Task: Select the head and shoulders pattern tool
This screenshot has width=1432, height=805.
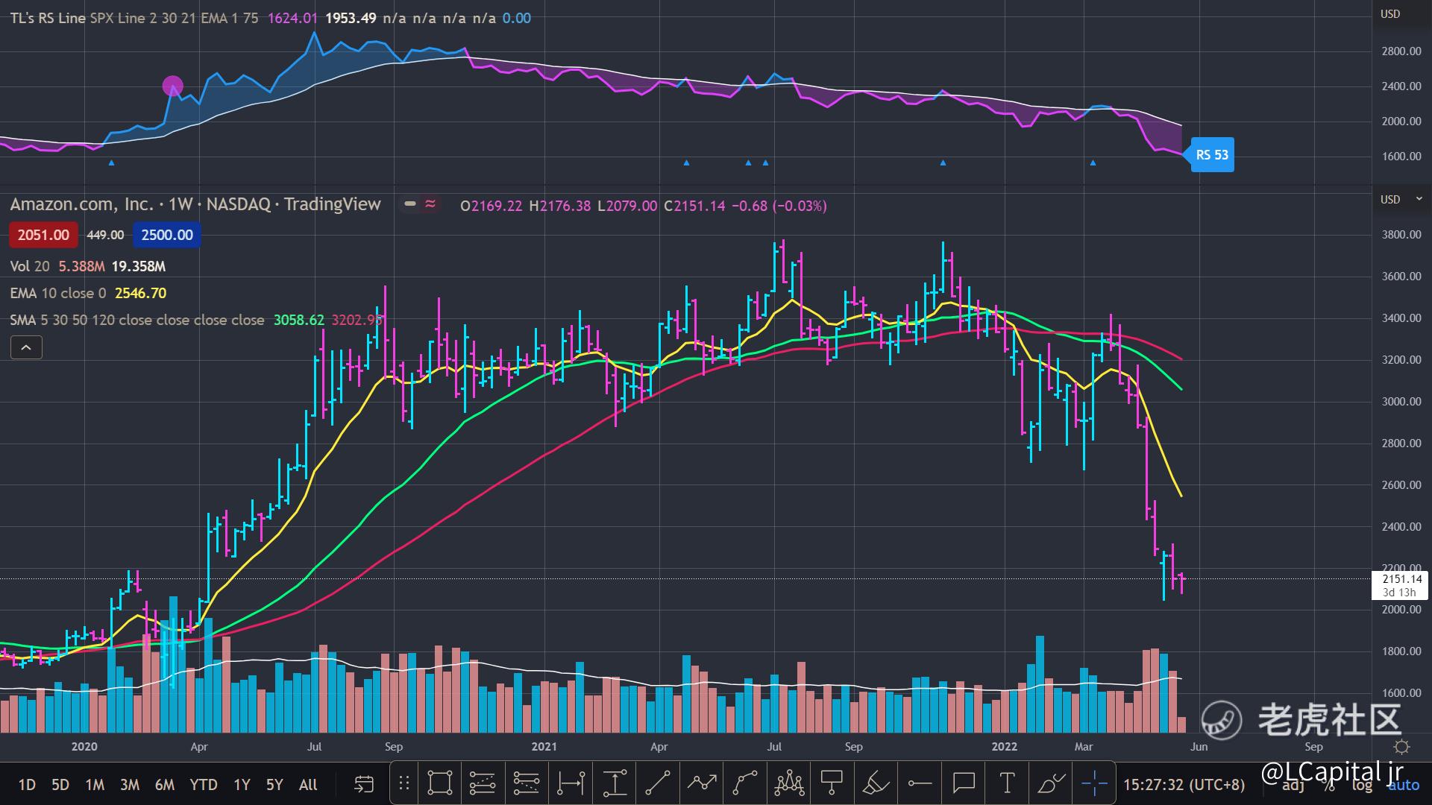Action: [788, 783]
